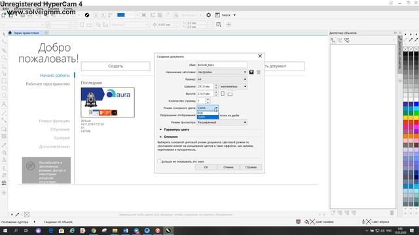The image size is (419, 235).
Task: Click the width stepper arrows
Action: click(216, 86)
